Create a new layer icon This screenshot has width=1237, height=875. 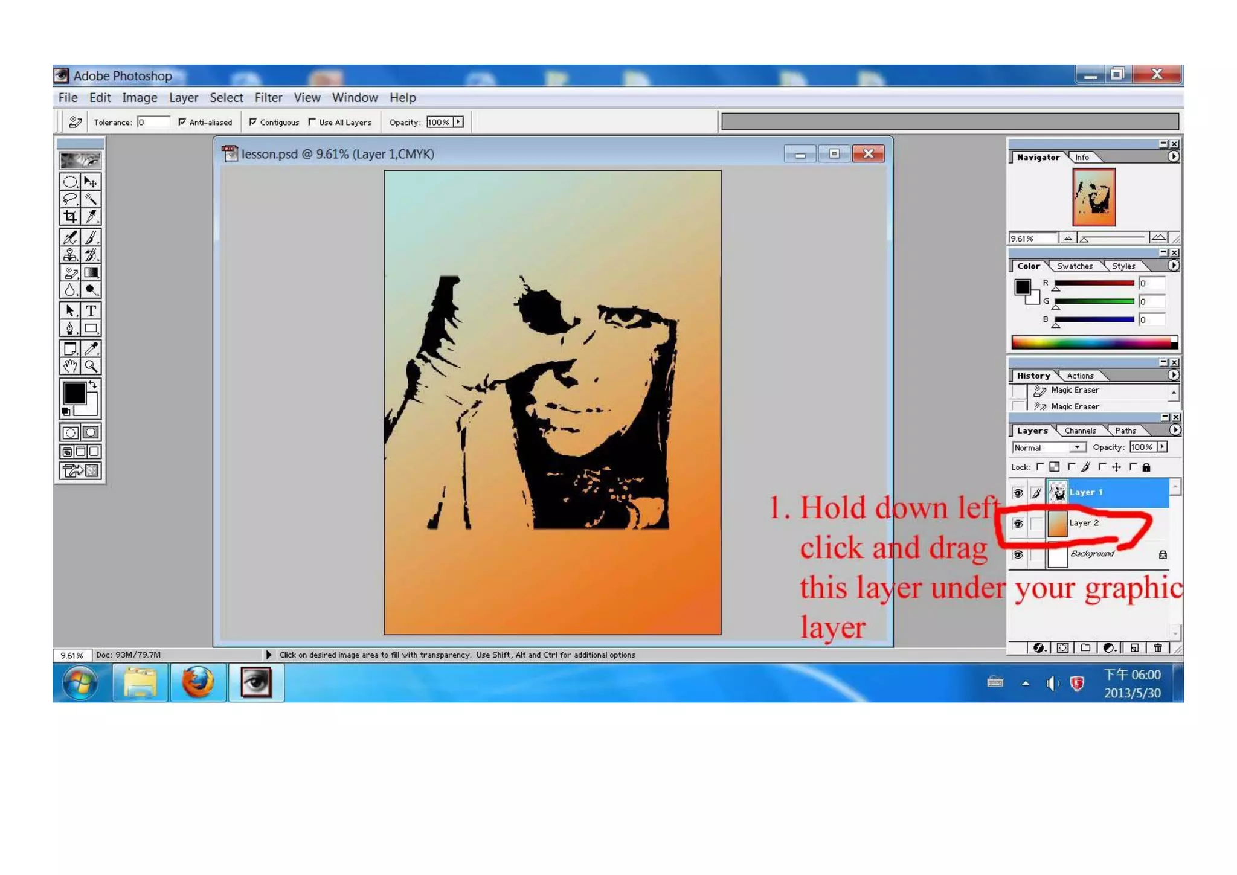coord(1134,648)
